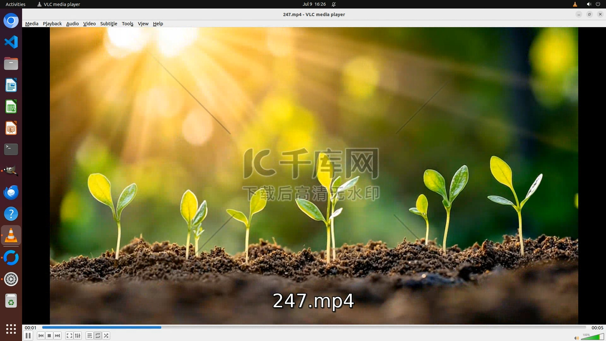Viewport: 606px width, 341px height.
Task: Mute audio via speaker icon
Action: [x=576, y=338]
